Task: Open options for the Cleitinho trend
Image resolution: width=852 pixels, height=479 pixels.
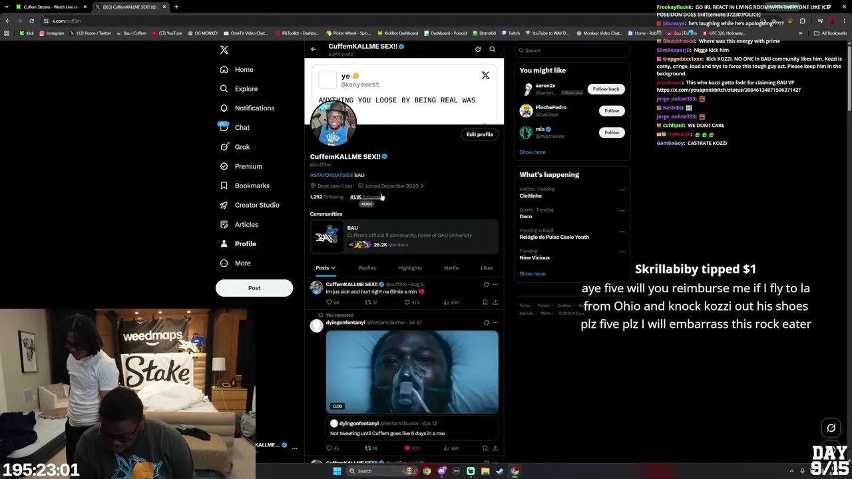Action: click(622, 190)
